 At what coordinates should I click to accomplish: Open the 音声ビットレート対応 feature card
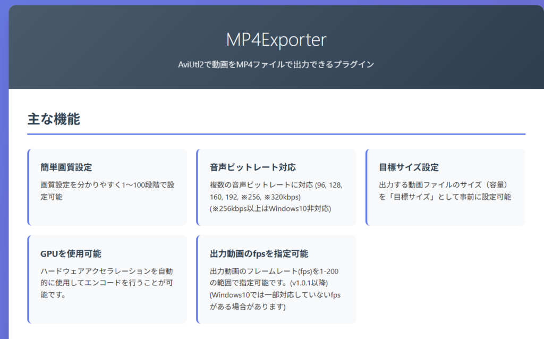276,186
